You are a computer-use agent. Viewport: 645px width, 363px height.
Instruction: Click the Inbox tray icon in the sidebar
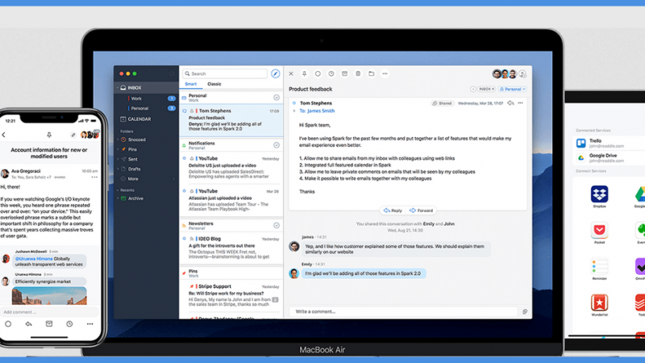point(123,88)
